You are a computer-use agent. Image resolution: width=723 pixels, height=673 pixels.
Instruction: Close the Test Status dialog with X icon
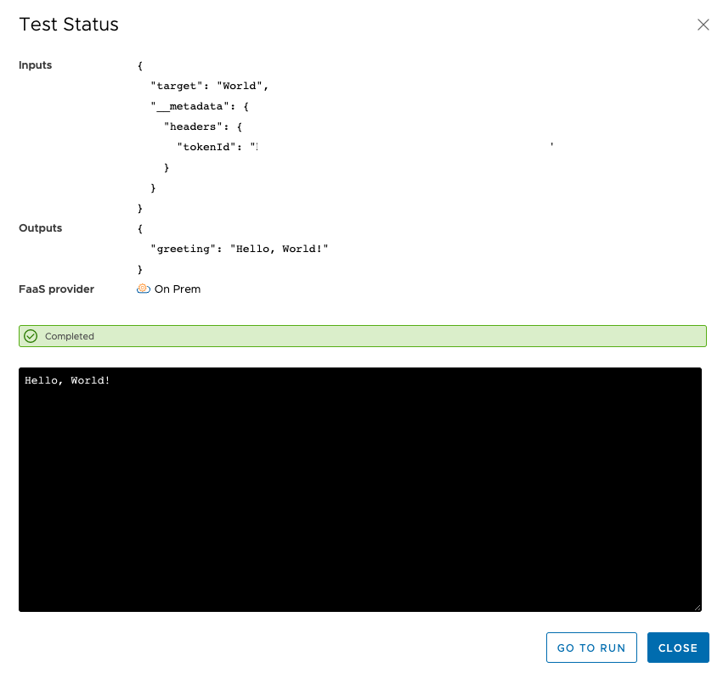(703, 25)
